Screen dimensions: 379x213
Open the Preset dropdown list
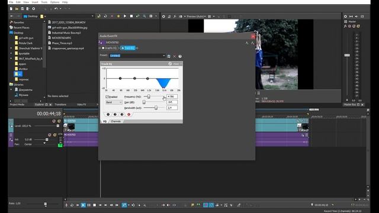pyautogui.click(x=164, y=56)
